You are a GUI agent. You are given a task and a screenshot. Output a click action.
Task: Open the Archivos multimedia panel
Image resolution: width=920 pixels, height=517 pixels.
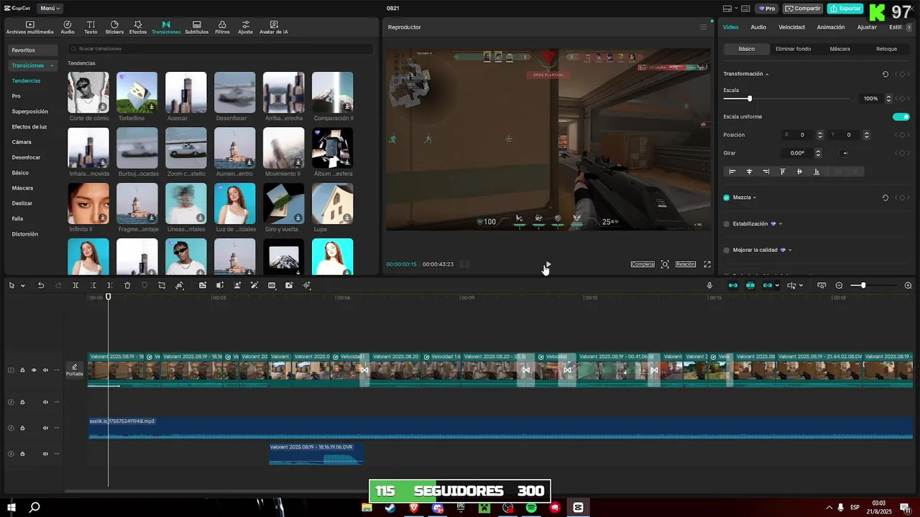(29, 27)
